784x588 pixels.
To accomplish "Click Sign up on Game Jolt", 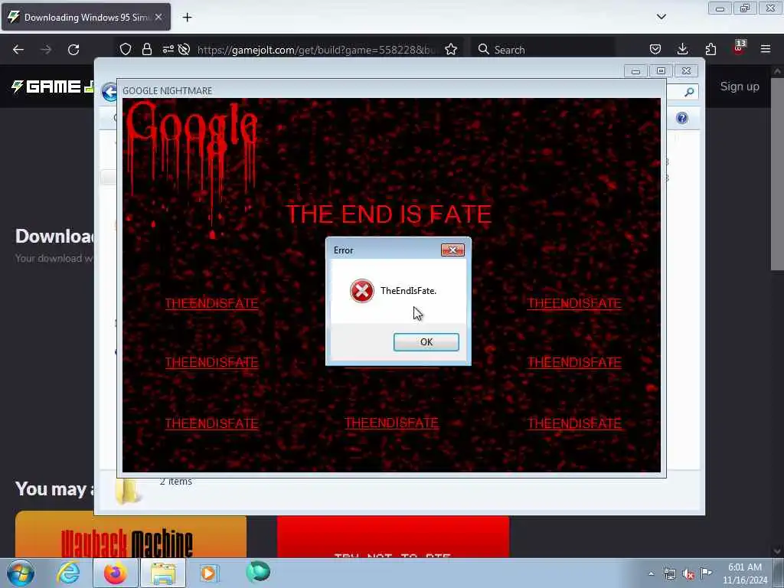I will coord(740,87).
